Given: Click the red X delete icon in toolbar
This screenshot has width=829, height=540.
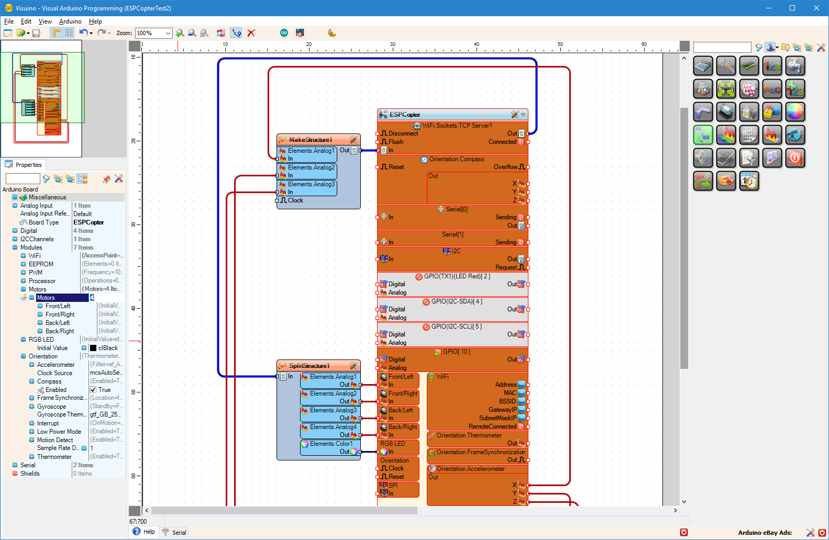Looking at the screenshot, I should tap(251, 33).
